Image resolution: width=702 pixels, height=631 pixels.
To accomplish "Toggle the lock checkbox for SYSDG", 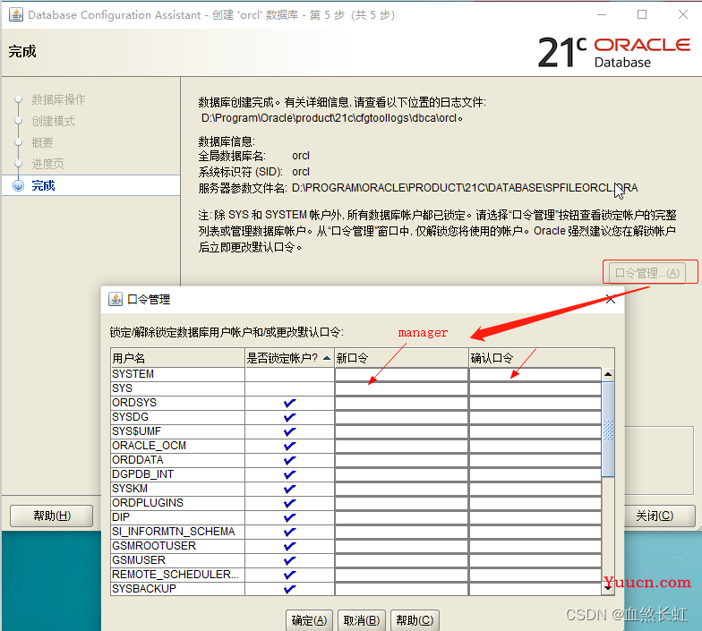I will click(290, 417).
